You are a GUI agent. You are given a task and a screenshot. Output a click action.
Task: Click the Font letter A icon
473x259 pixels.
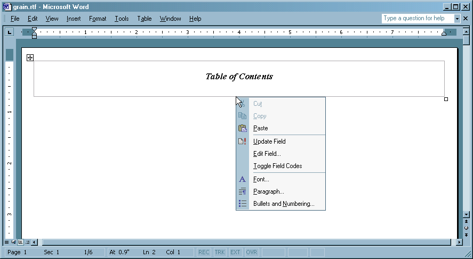click(x=243, y=179)
